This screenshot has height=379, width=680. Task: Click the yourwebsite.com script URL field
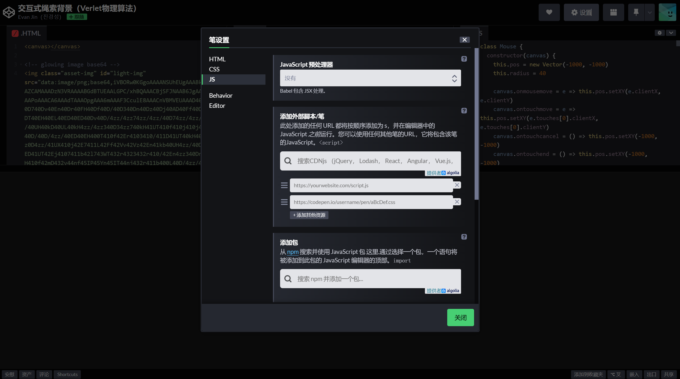pyautogui.click(x=371, y=185)
